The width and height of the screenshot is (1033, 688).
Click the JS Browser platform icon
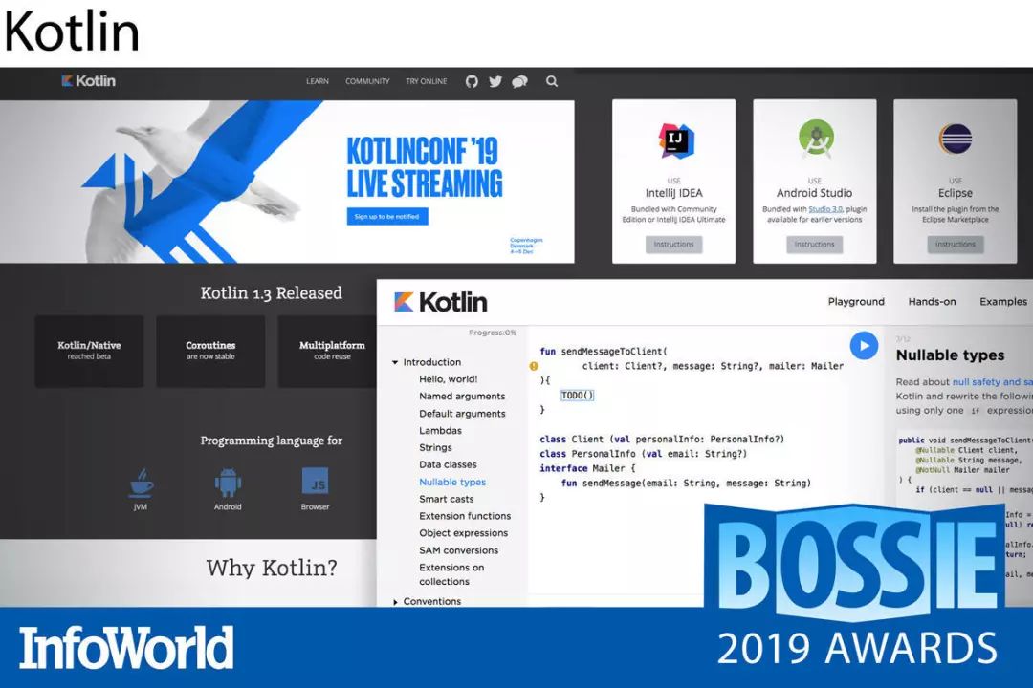[x=315, y=481]
